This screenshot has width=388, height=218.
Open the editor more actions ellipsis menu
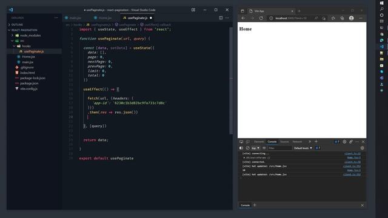point(227,18)
